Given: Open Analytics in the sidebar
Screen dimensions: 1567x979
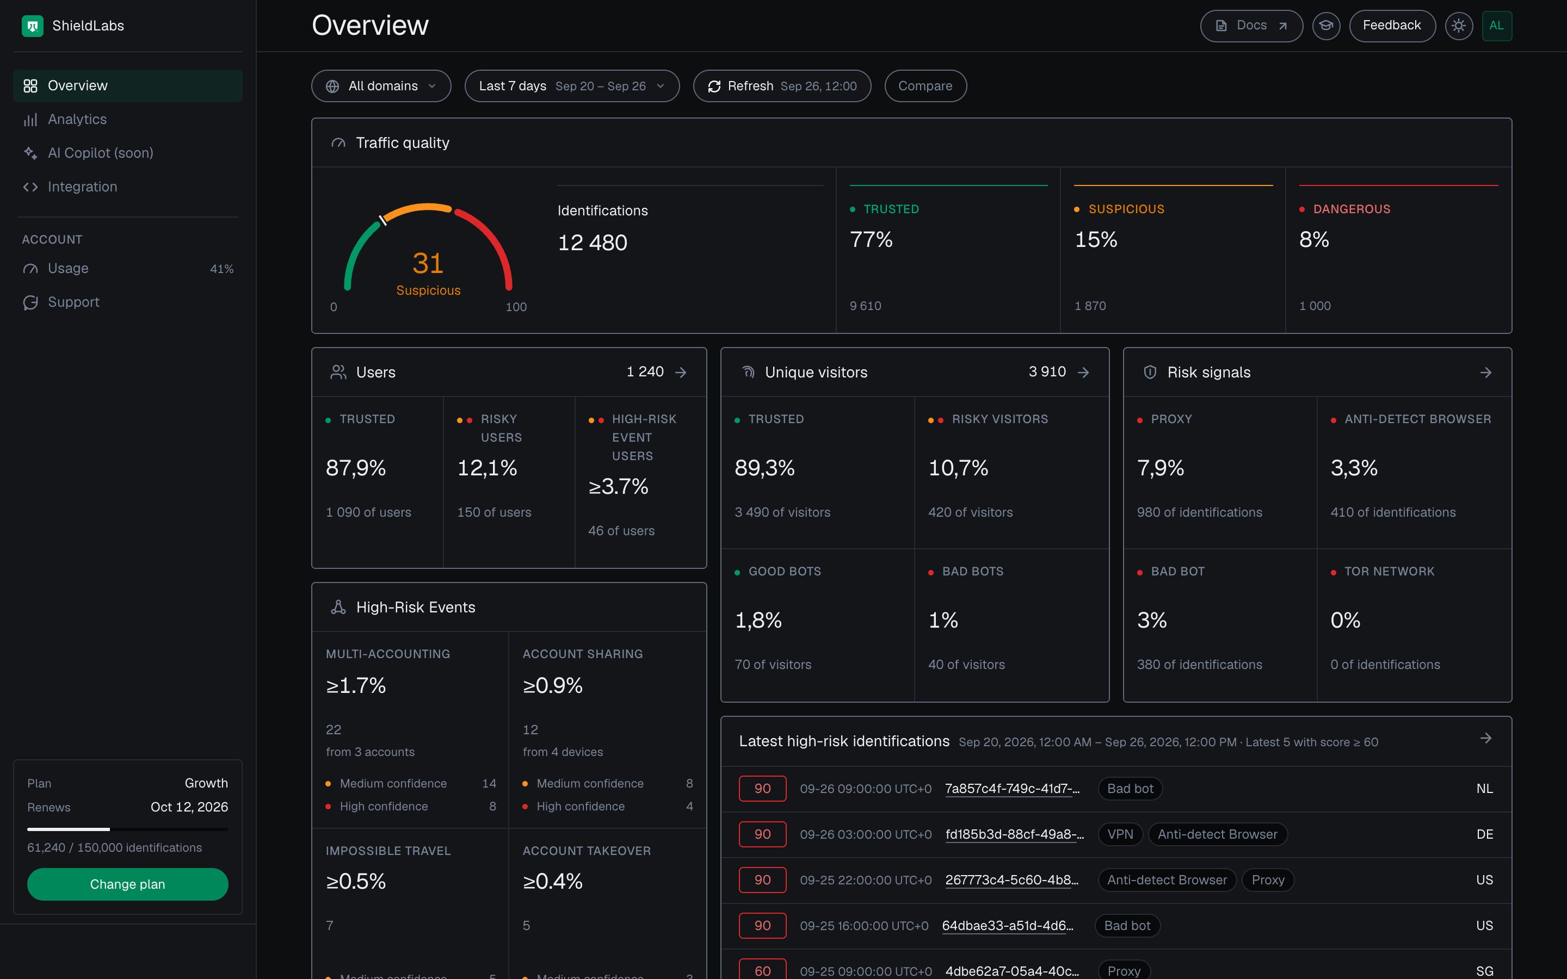Looking at the screenshot, I should pos(127,120).
